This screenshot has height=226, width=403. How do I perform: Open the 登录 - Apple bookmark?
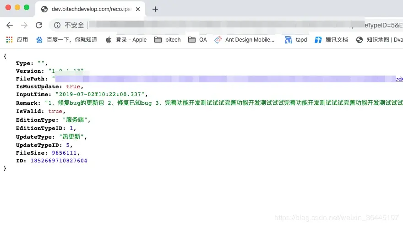click(126, 39)
